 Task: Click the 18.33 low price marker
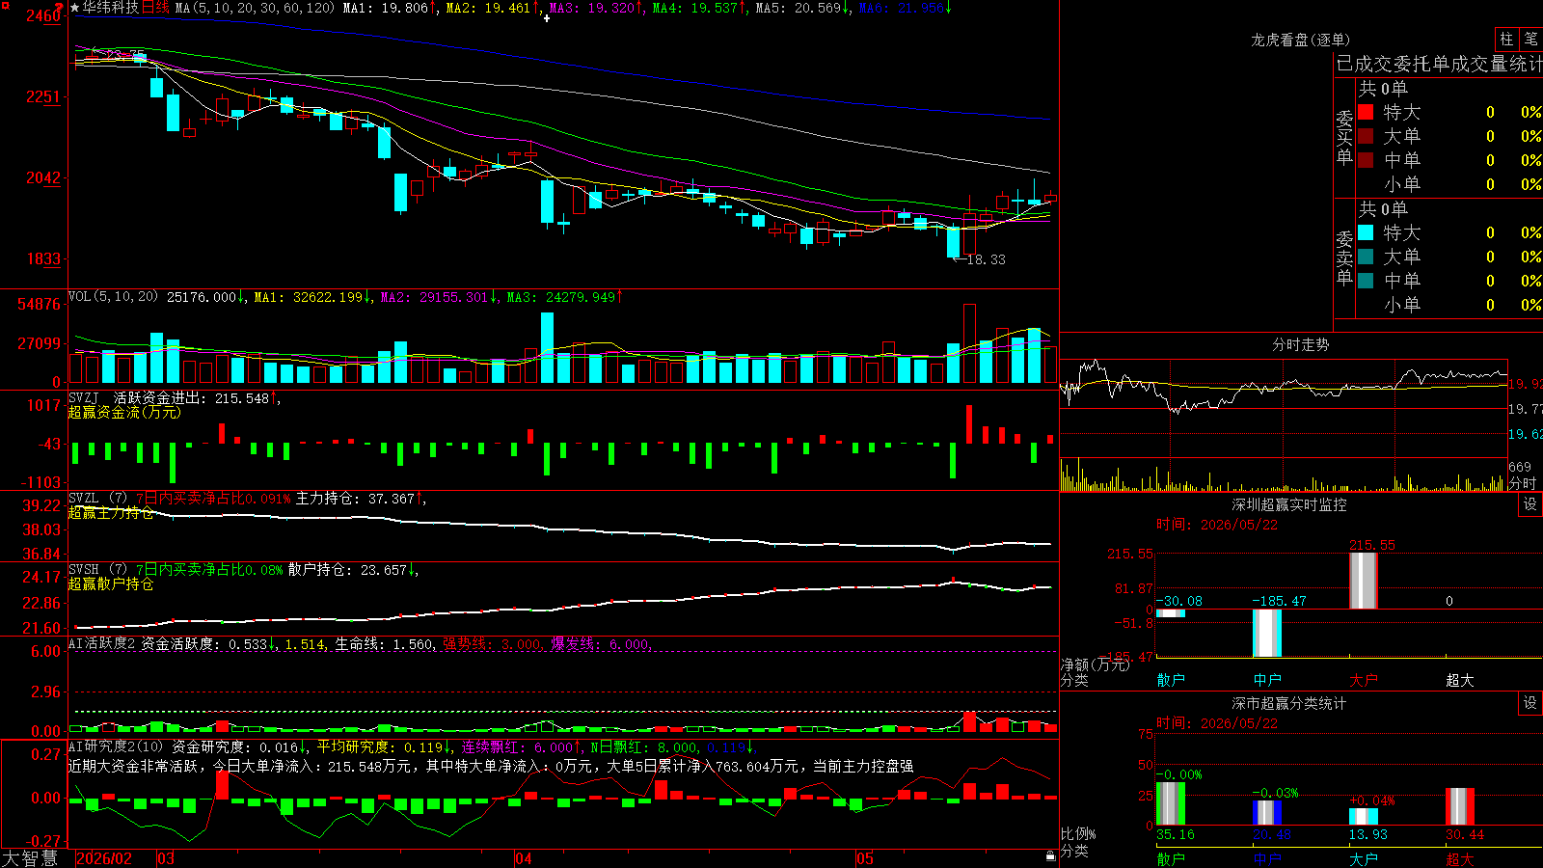(x=986, y=259)
